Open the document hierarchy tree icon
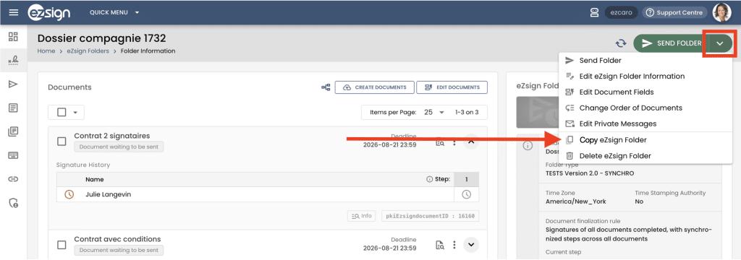 pos(326,87)
